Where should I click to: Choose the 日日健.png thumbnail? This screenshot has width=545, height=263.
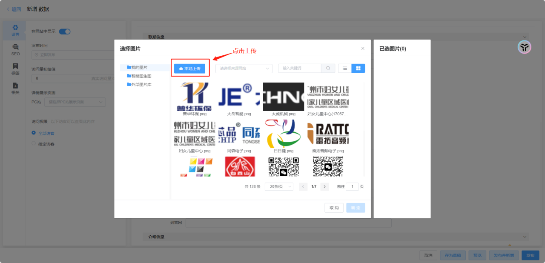284,134
